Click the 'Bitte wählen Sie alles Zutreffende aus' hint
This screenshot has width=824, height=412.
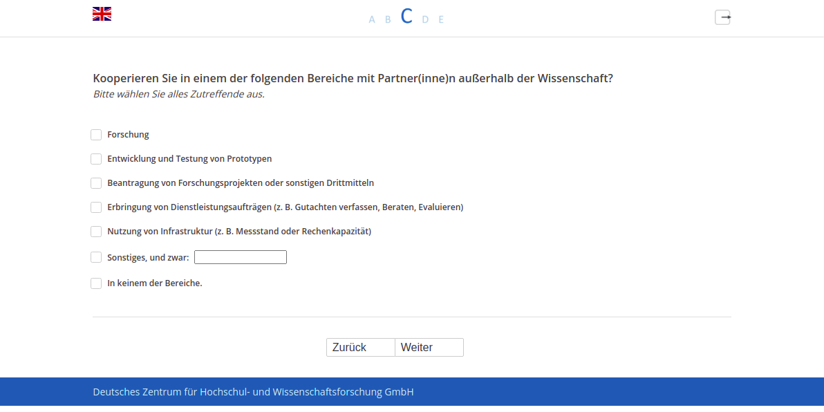tap(178, 95)
